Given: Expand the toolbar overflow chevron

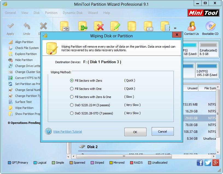Looking at the screenshot, I should coord(175,28).
